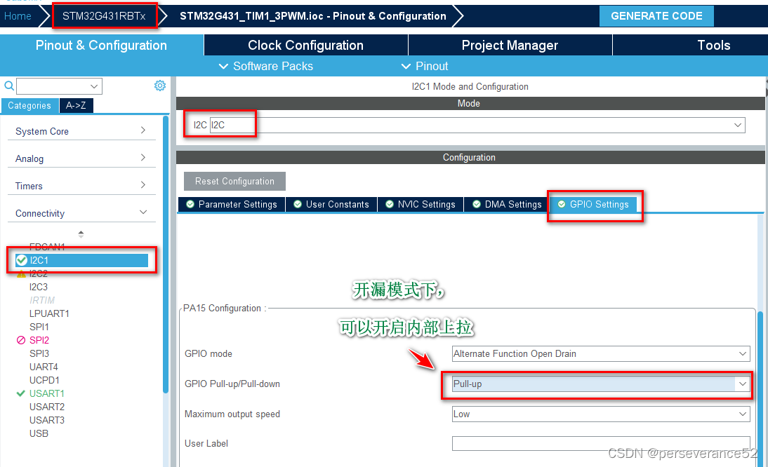Select SPI1 in the peripheral list

pos(39,327)
